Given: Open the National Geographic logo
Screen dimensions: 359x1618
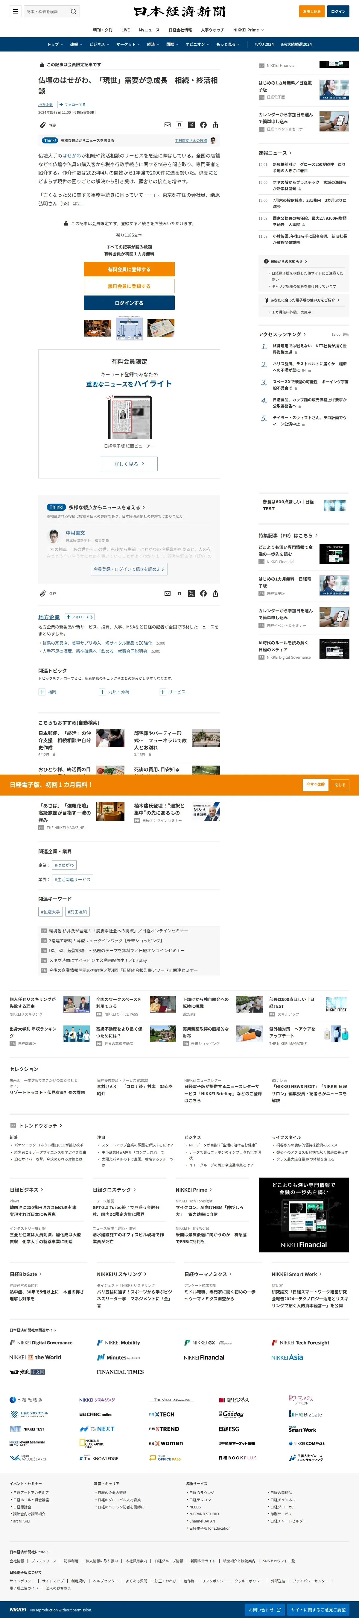Looking at the screenshot, I should pos(92,1443).
